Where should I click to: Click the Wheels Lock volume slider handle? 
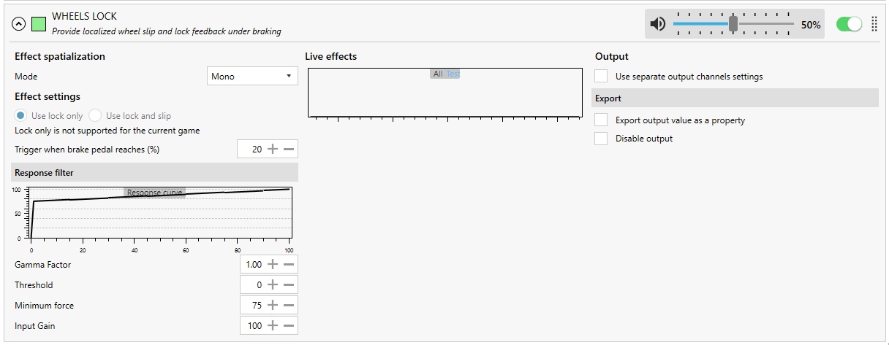[x=733, y=24]
